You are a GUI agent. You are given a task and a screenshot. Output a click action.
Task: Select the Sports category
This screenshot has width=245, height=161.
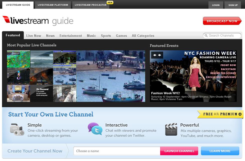pos(106,36)
